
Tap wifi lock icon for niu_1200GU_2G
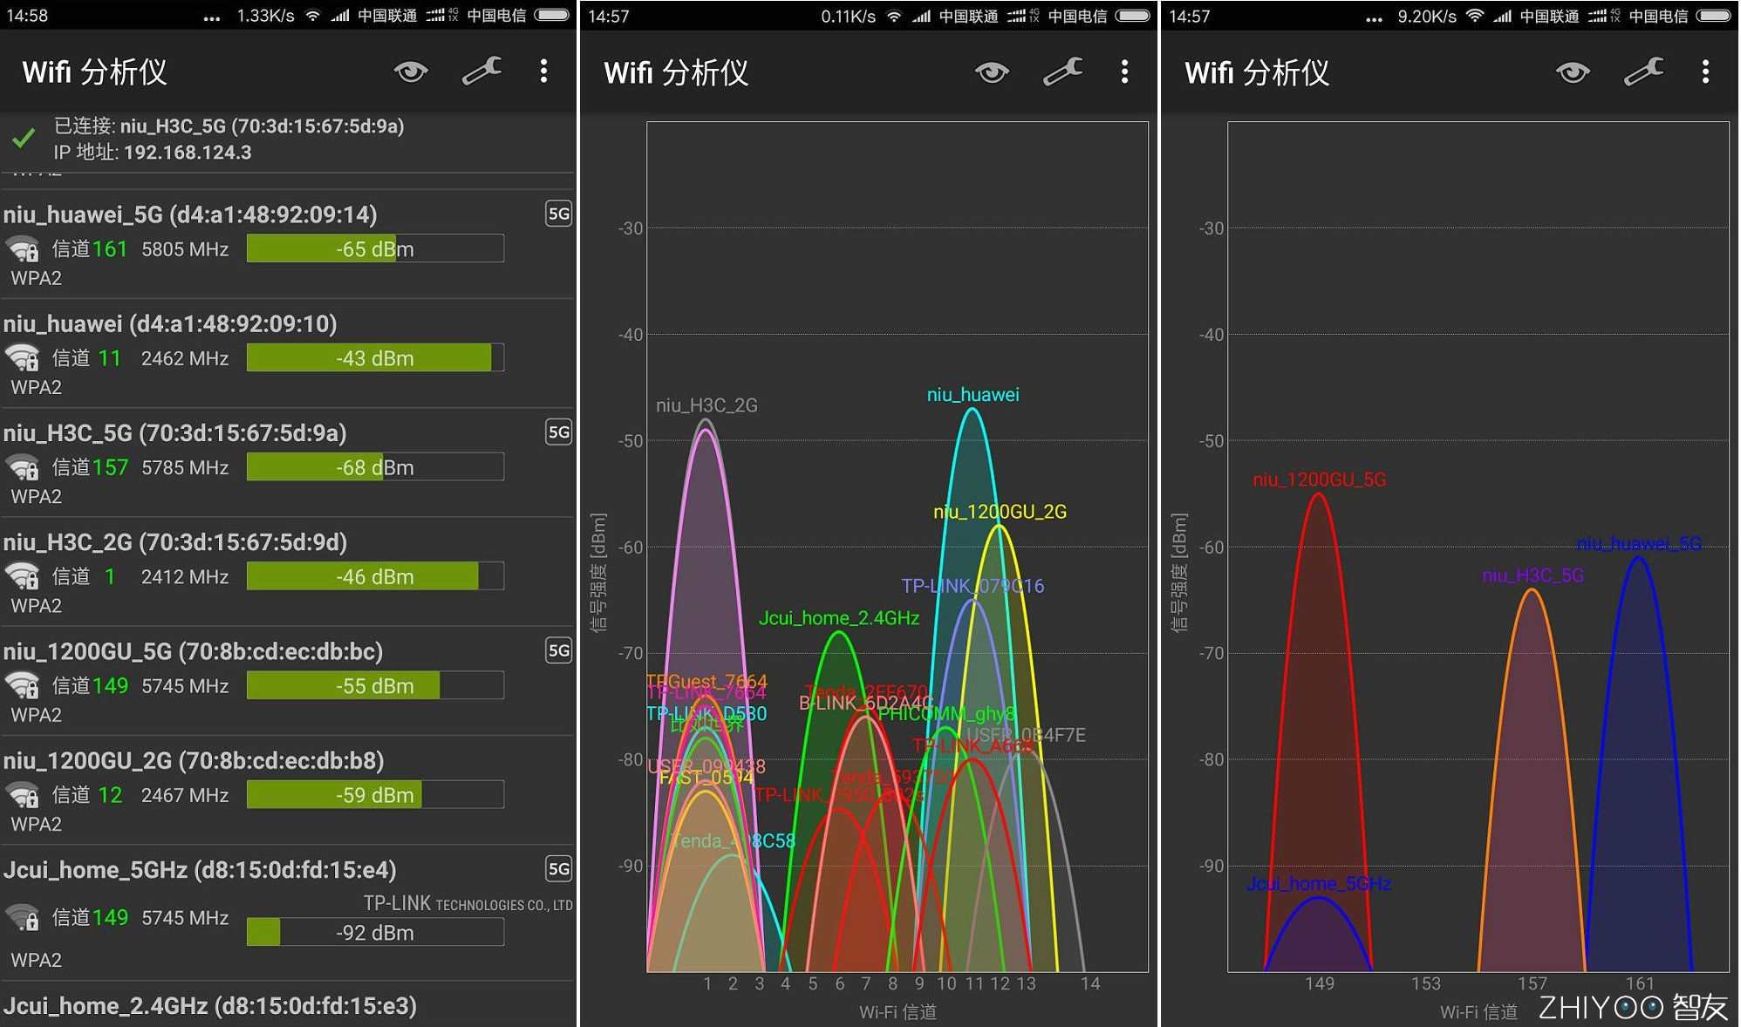click(23, 795)
